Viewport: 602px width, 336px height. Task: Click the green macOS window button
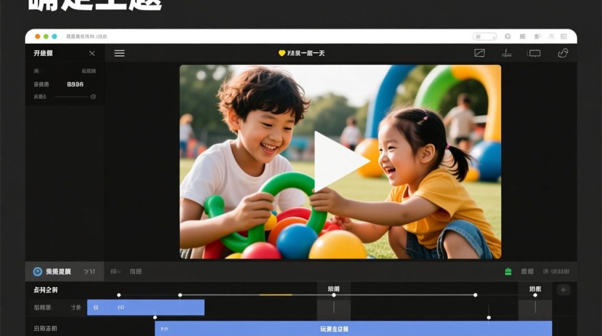46,37
